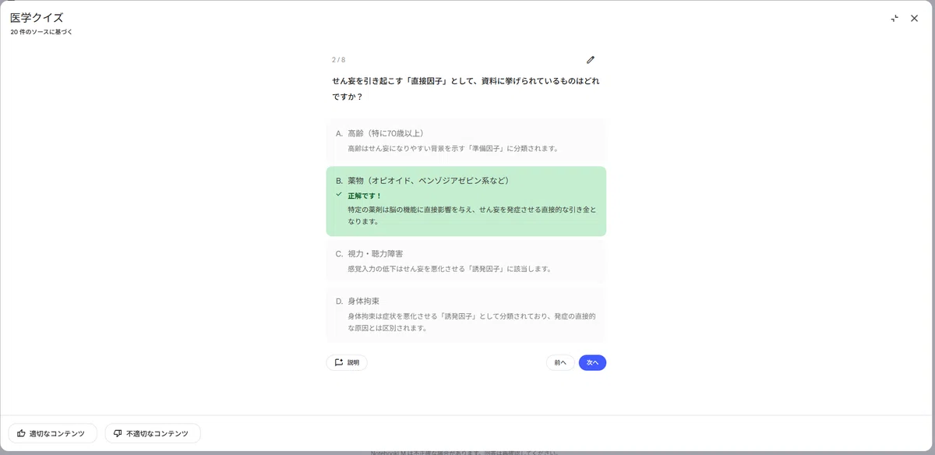Go back with the 前へ button

coord(560,362)
